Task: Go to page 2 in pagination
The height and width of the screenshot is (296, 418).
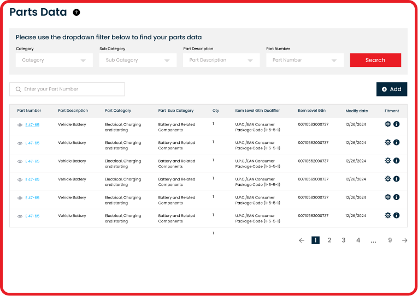Action: tap(329, 240)
